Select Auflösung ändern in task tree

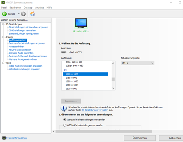click(18, 40)
